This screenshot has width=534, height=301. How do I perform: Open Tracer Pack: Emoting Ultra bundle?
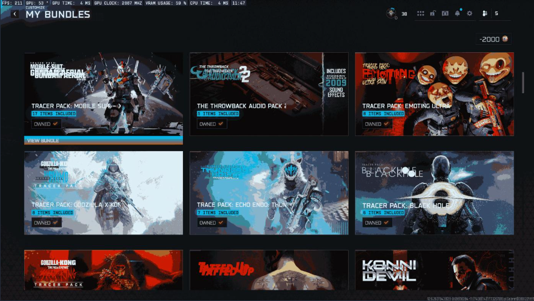click(434, 94)
